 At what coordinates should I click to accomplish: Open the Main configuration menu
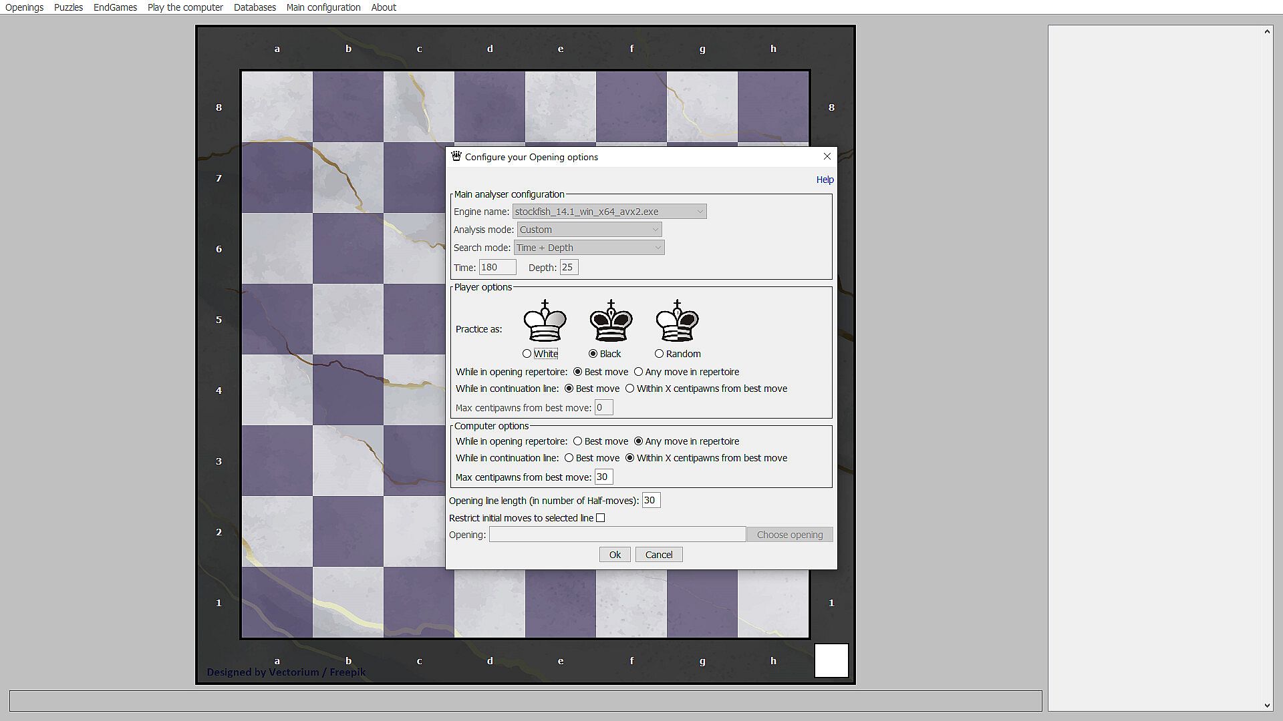tap(323, 7)
